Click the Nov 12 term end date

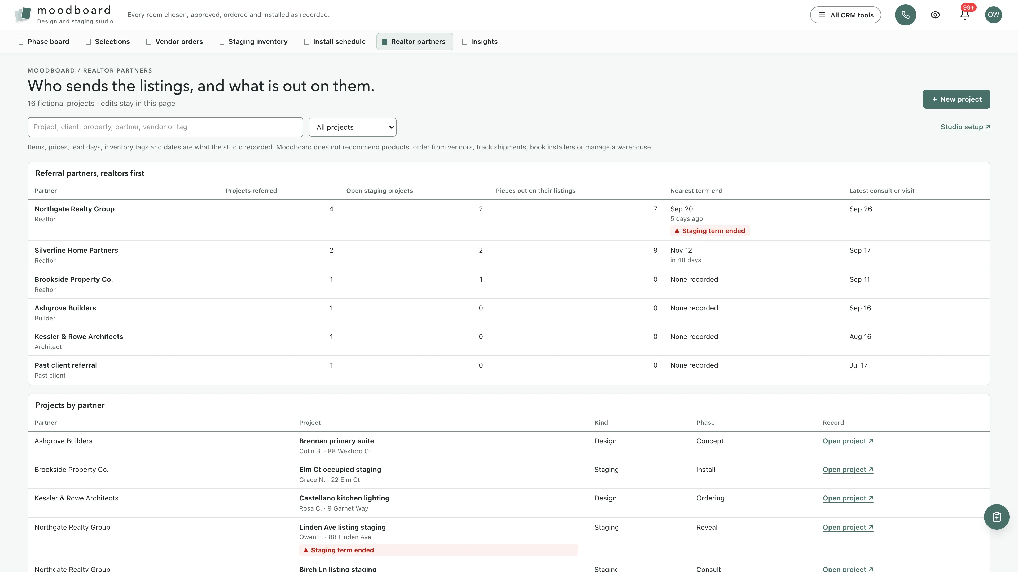pos(681,250)
